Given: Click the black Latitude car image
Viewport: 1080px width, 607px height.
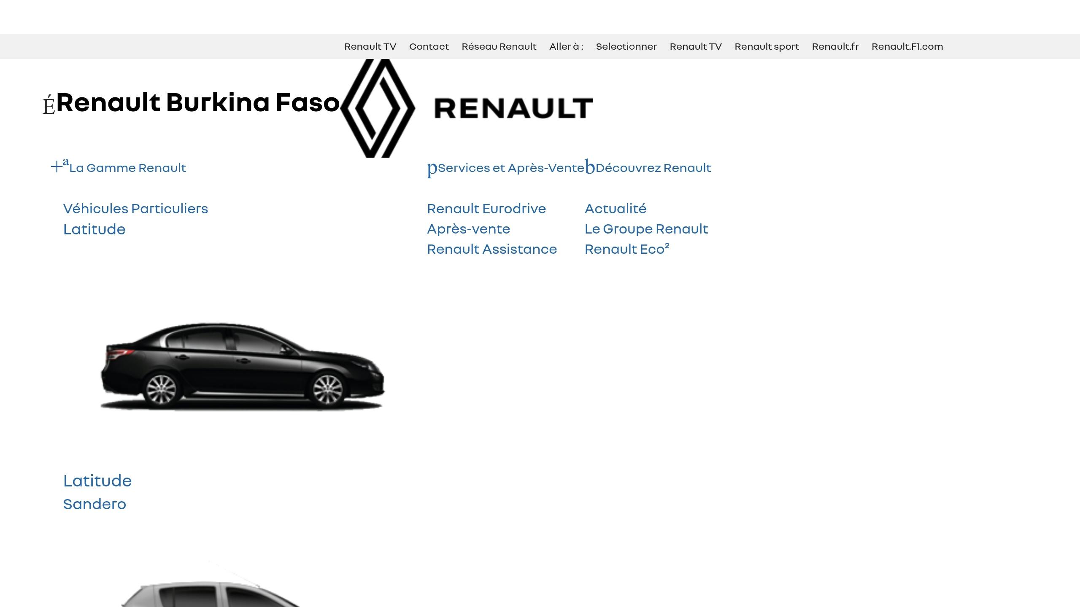Looking at the screenshot, I should tap(243, 366).
